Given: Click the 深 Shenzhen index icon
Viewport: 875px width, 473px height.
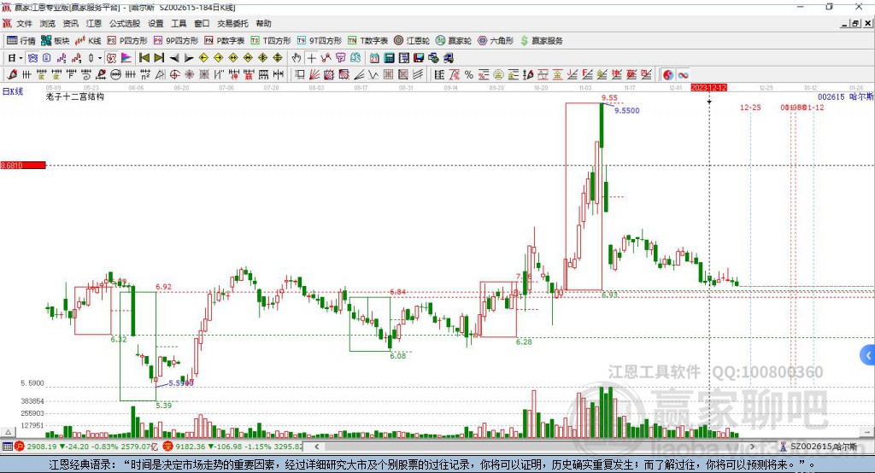Looking at the screenshot, I should [x=168, y=447].
